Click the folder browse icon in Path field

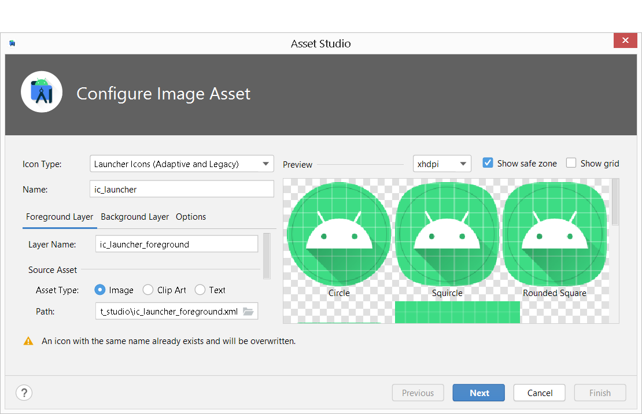click(248, 312)
